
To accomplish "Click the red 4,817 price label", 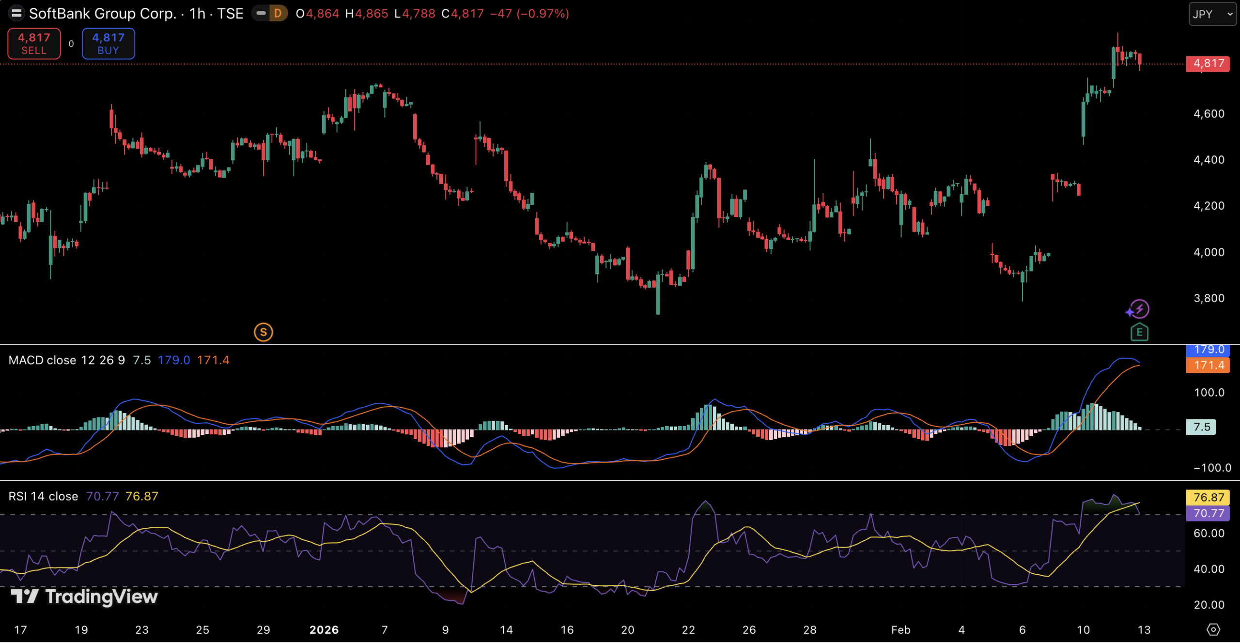I will pyautogui.click(x=1208, y=63).
